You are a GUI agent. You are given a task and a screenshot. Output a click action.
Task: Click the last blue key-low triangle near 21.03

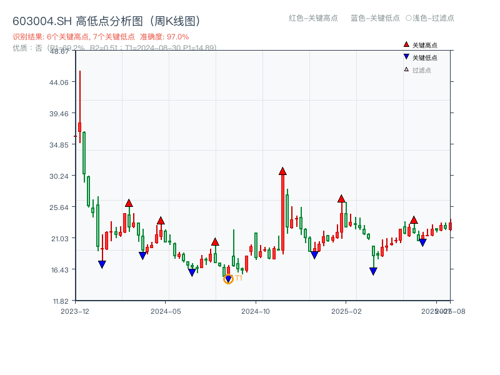pos(422,243)
